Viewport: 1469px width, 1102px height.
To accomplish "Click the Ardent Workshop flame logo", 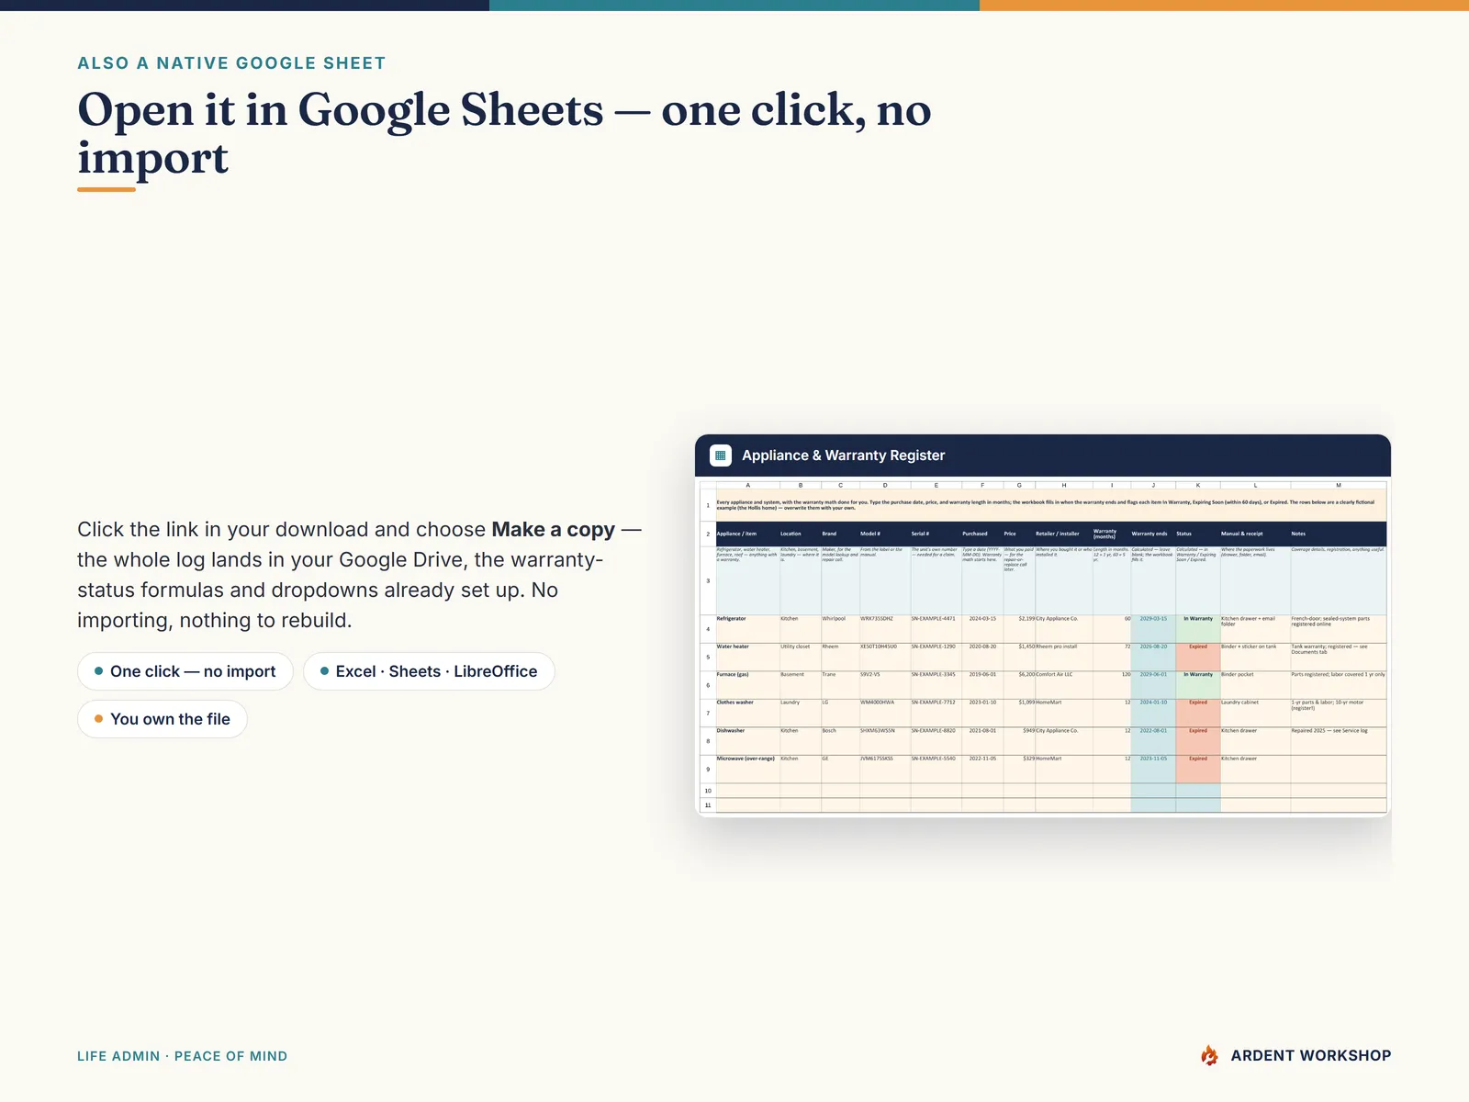I will pos(1209,1056).
